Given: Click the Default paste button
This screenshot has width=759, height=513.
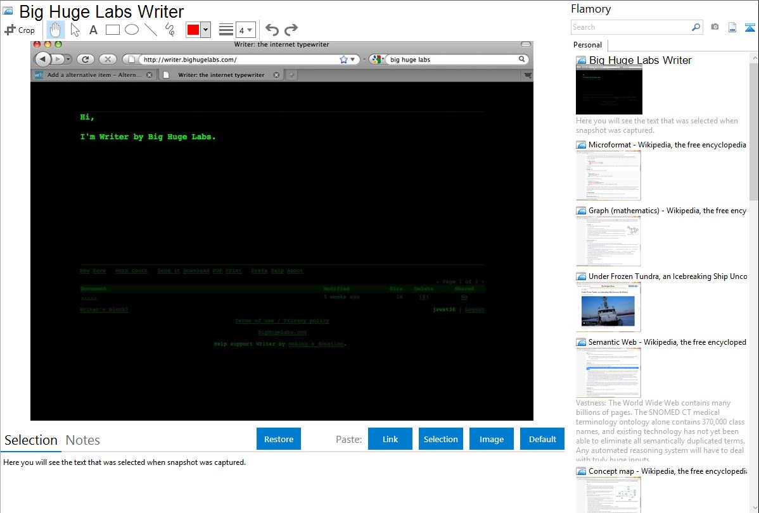Looking at the screenshot, I should click(x=542, y=439).
